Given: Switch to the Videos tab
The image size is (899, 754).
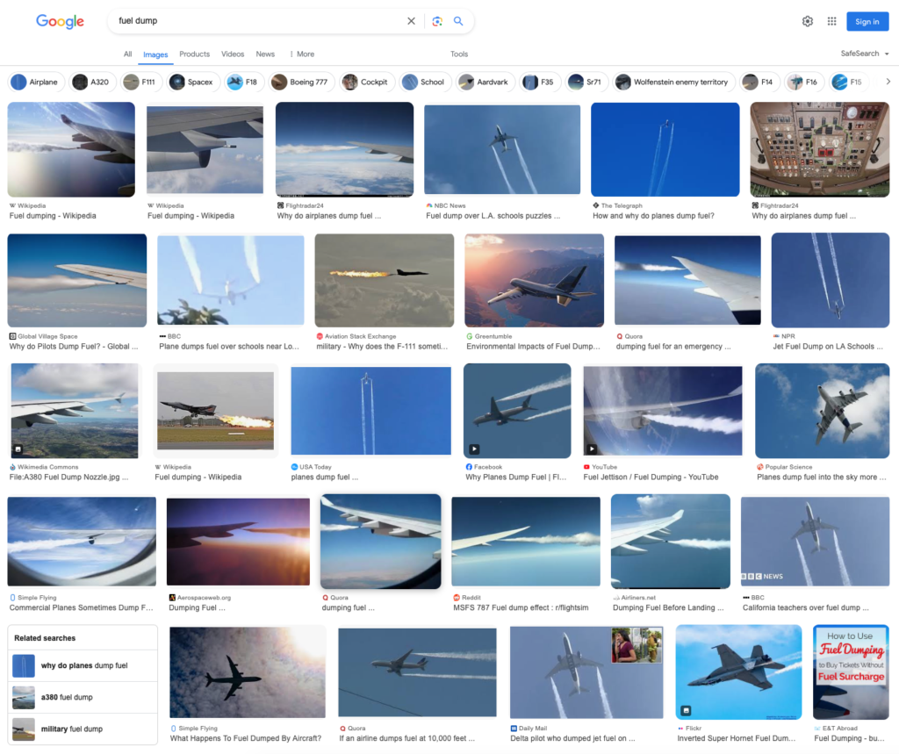Looking at the screenshot, I should tap(233, 54).
